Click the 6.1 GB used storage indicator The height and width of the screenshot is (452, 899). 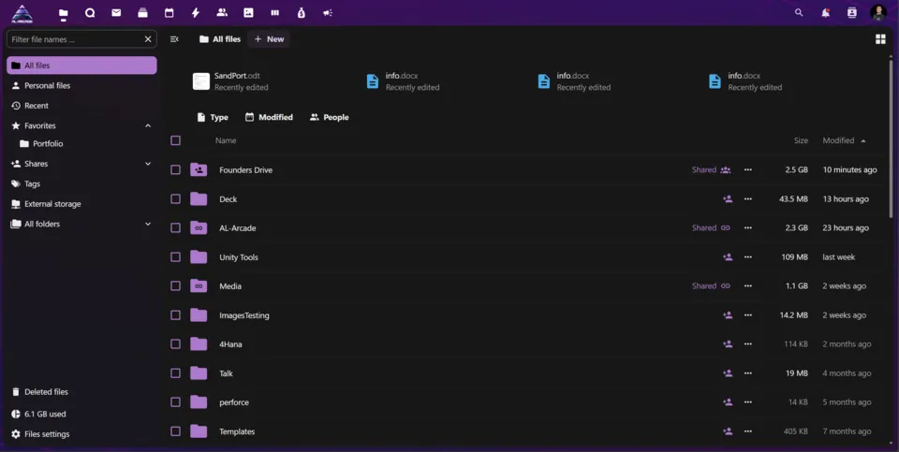81,414
